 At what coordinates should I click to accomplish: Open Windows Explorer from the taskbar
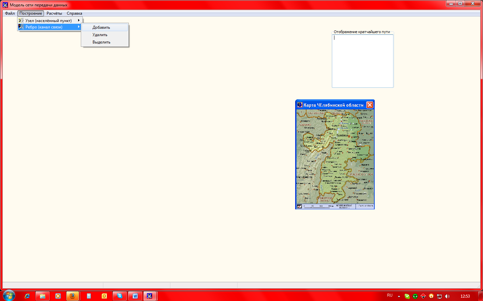coord(43,296)
